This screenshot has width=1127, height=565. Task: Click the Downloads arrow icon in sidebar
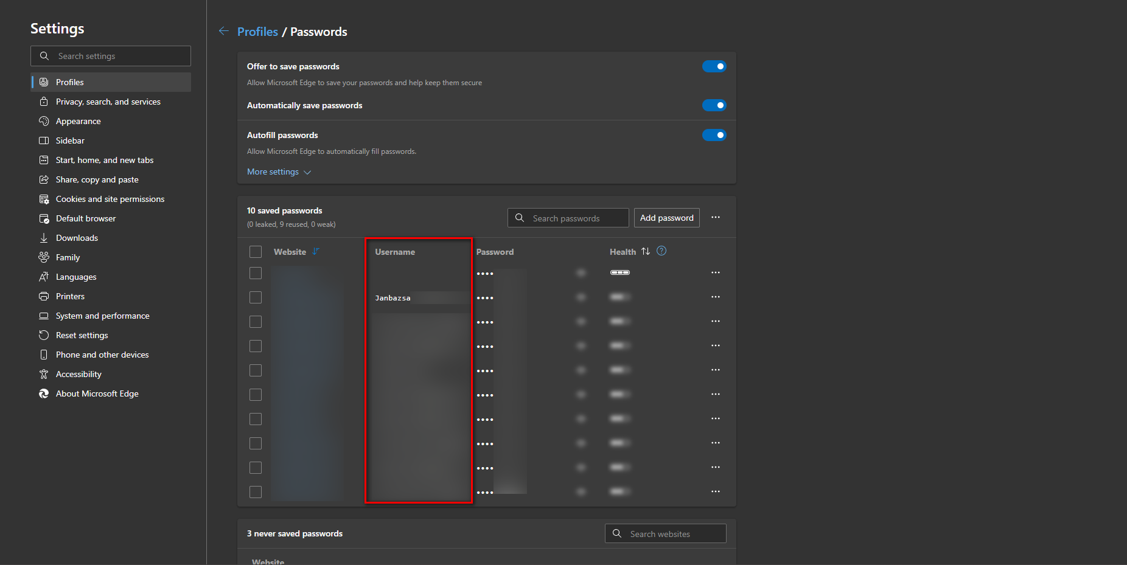pyautogui.click(x=44, y=238)
